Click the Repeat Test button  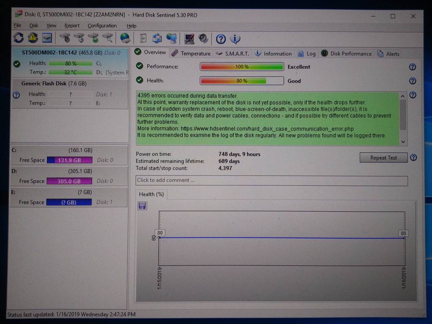click(383, 158)
